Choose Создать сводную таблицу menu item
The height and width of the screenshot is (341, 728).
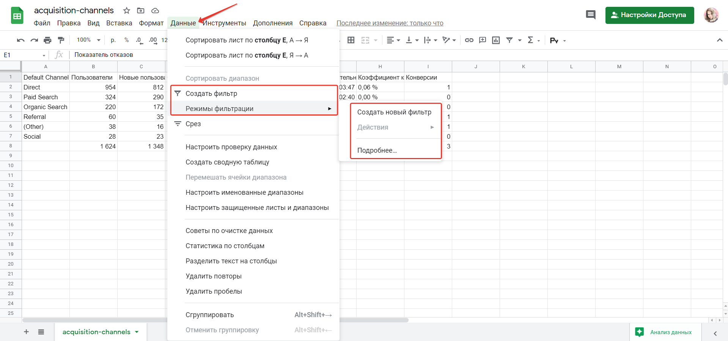[227, 162]
